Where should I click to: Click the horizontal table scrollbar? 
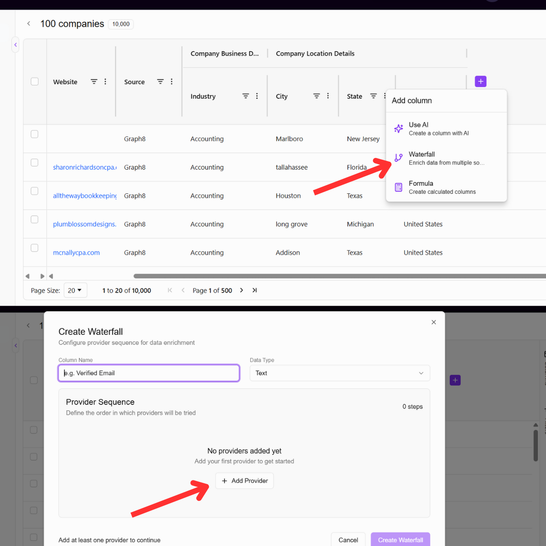339,276
